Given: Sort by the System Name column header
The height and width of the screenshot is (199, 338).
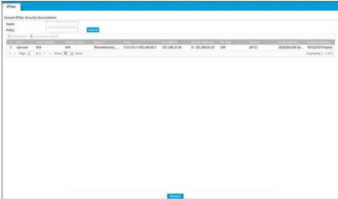Looking at the screenshot, I should coord(74,42).
